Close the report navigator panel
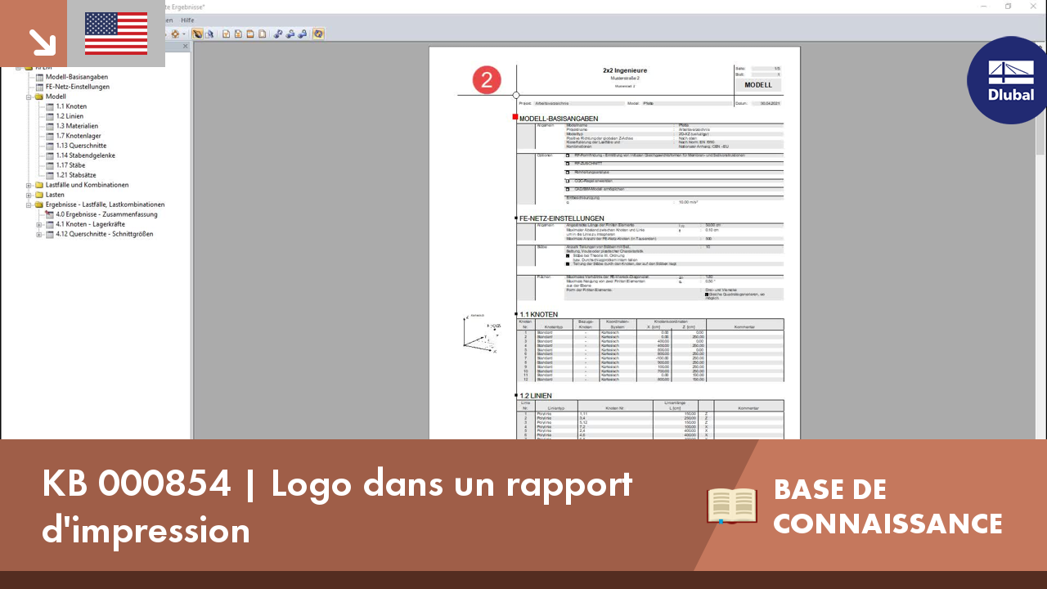Screen dimensions: 1047x589 click(x=185, y=46)
